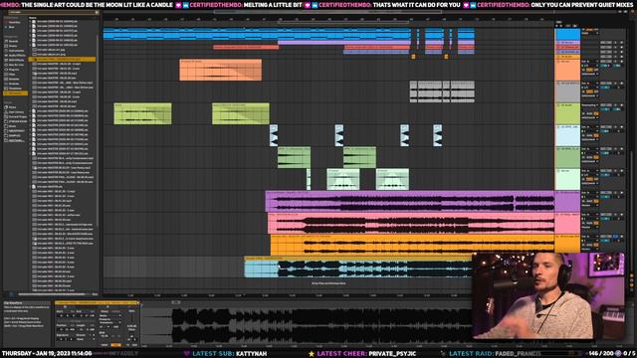This screenshot has height=358, width=637.
Task: Toggle the Warp button in clip view
Action: [104, 311]
